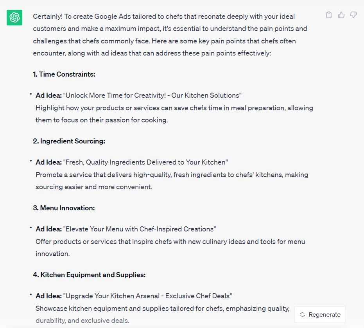Click the Regenerate button
The image size is (364, 328).
320,315
